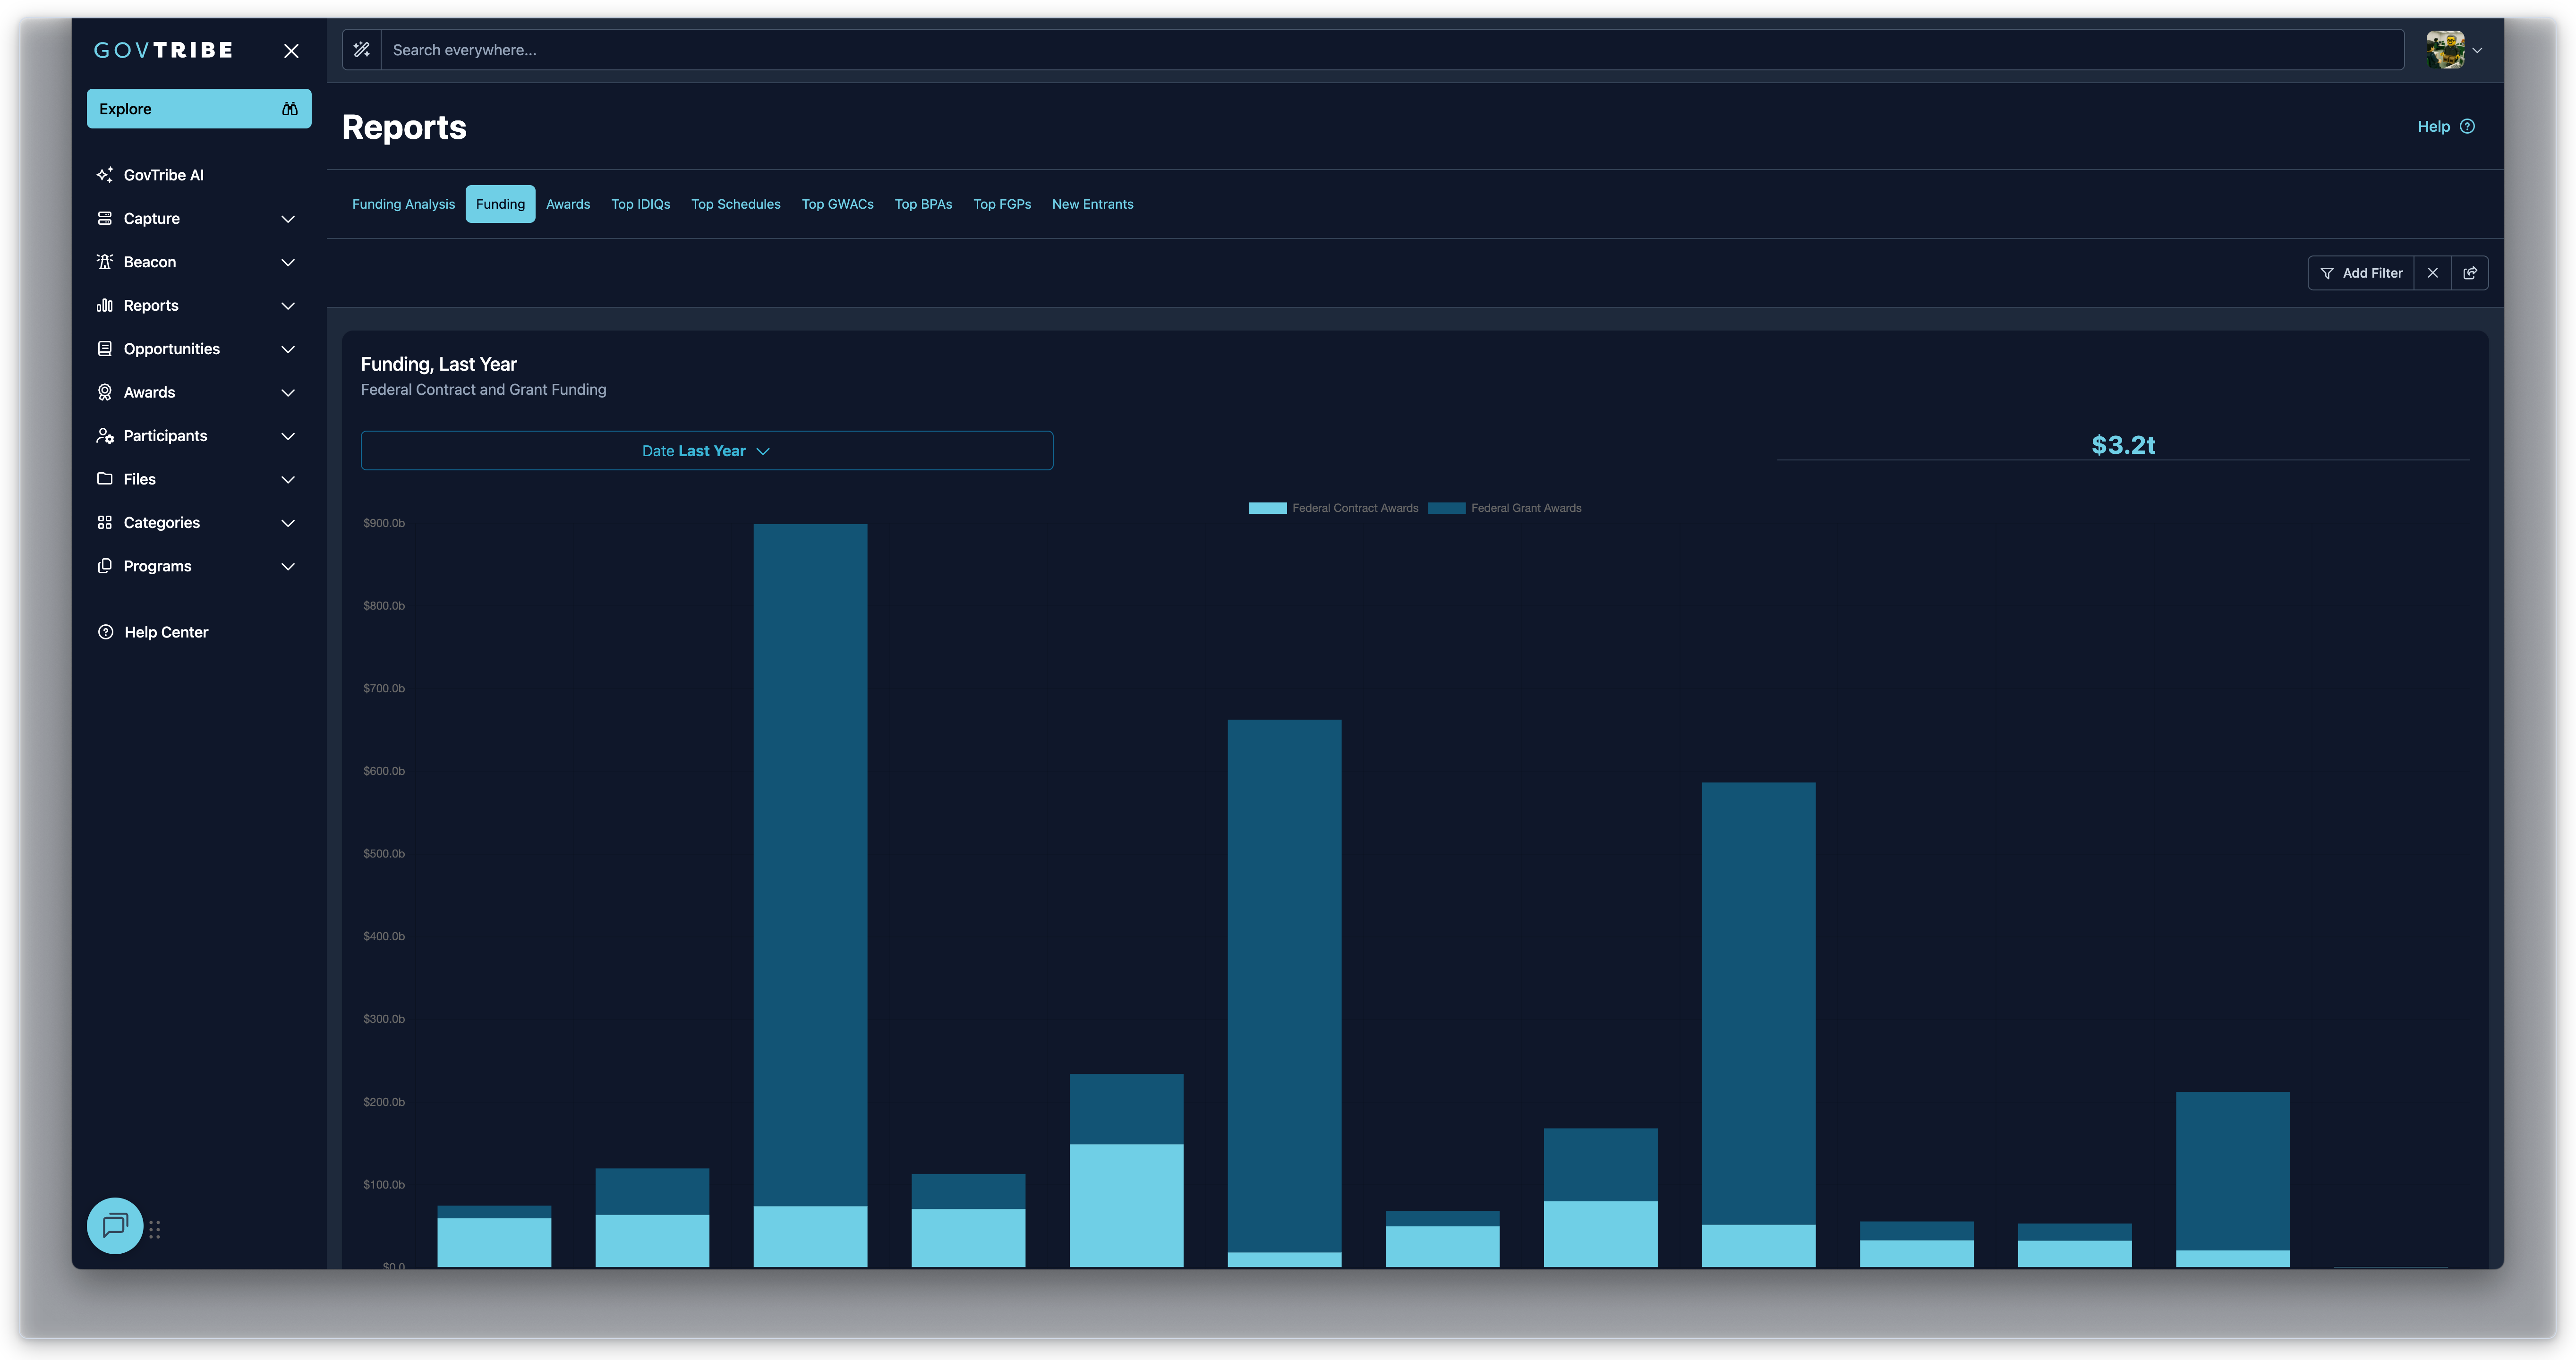
Task: Click the binoculars icon on Explore
Action: click(x=290, y=109)
